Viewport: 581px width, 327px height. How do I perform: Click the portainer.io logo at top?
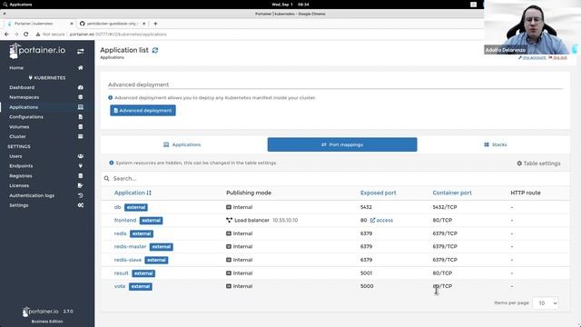pos(37,51)
